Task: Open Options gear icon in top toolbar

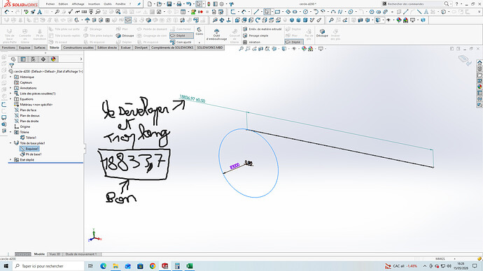Action: click(221, 4)
